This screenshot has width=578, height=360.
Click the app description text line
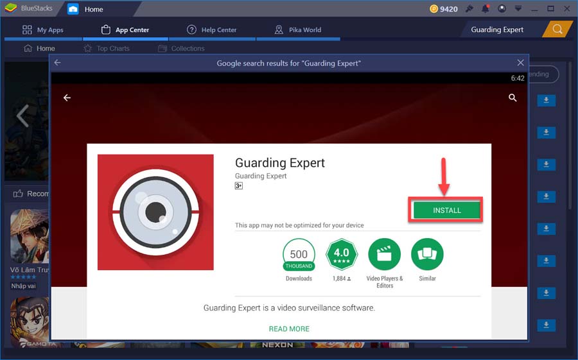pos(289,307)
